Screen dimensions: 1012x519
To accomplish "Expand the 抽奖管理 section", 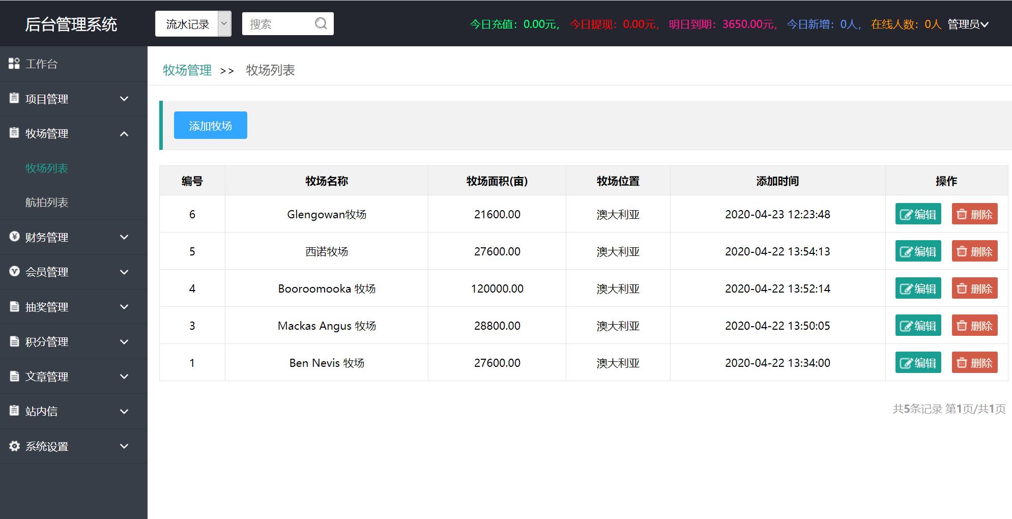I will click(124, 307).
